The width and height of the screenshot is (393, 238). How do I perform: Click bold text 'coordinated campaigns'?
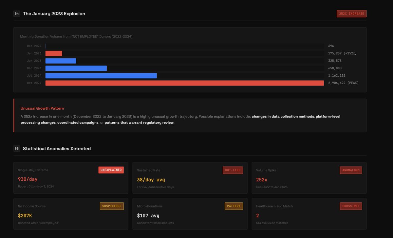point(78,123)
